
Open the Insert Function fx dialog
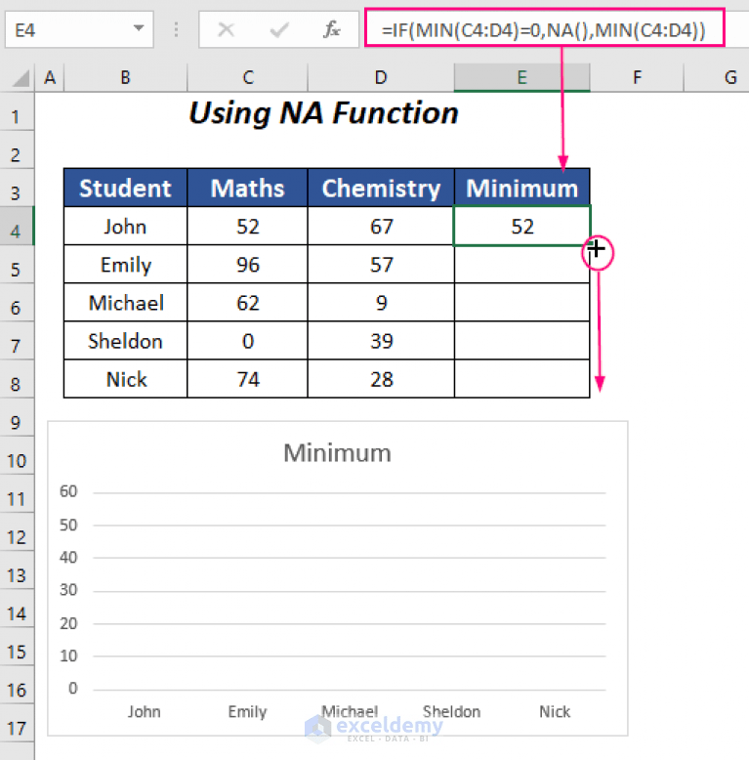[331, 30]
